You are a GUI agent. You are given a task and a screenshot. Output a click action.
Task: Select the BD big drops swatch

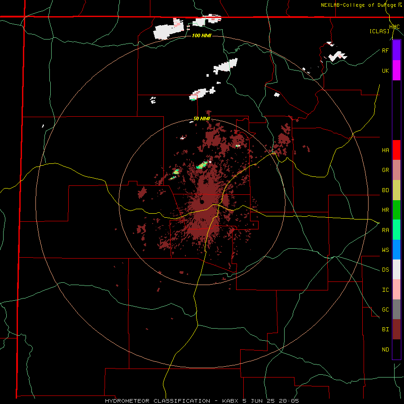[396, 190]
